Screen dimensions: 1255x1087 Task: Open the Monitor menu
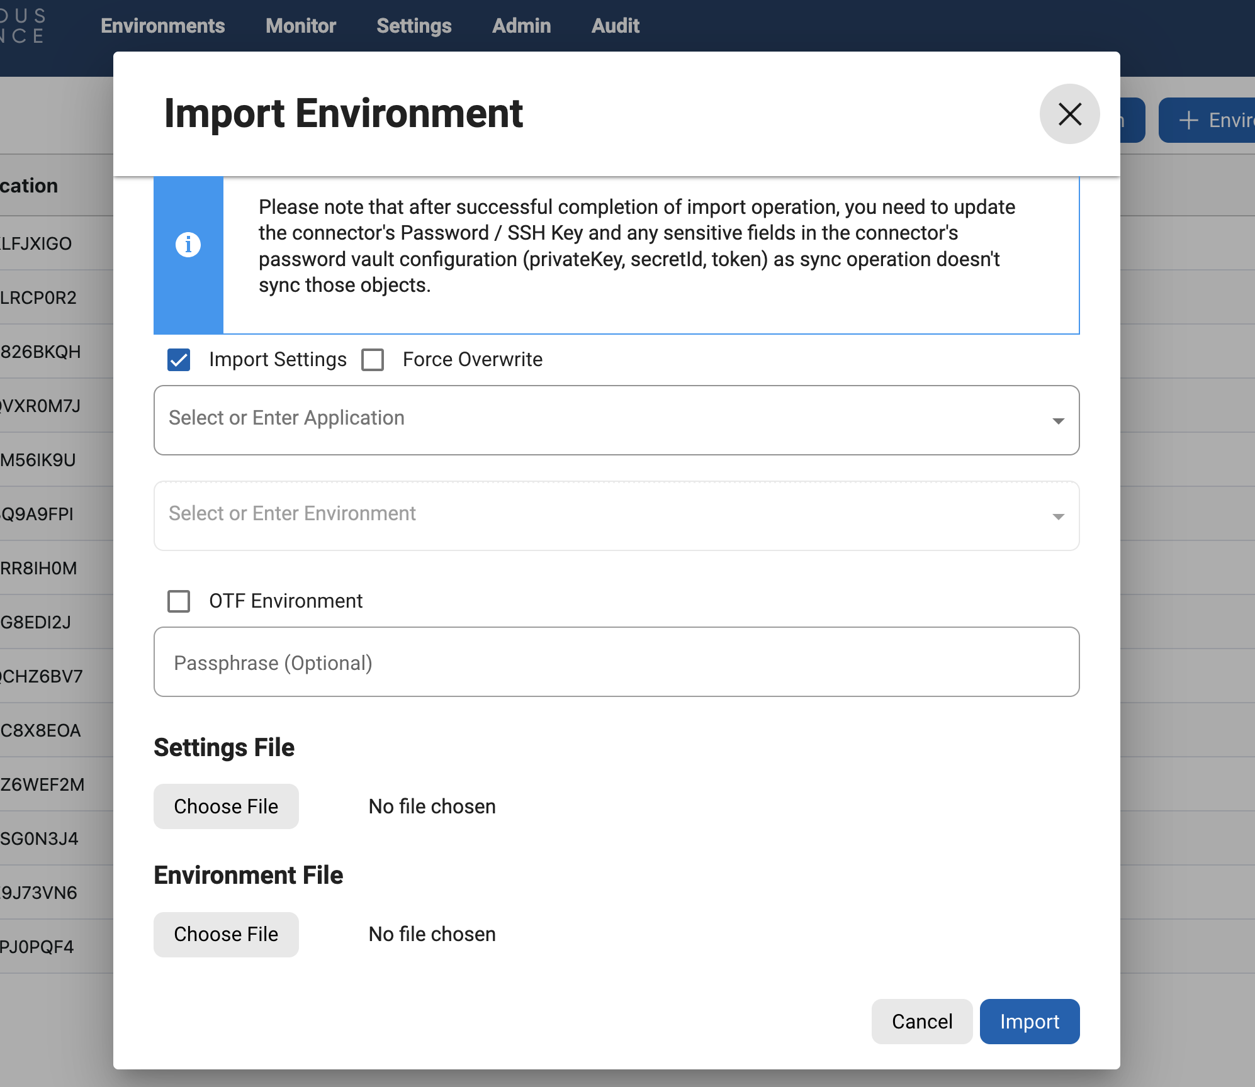[x=300, y=26]
